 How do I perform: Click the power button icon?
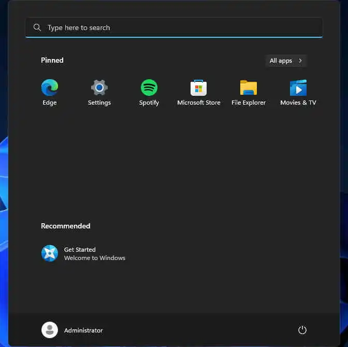302,330
